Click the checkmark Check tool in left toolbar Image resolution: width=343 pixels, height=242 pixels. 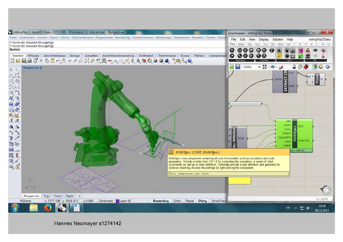[x=17, y=161]
